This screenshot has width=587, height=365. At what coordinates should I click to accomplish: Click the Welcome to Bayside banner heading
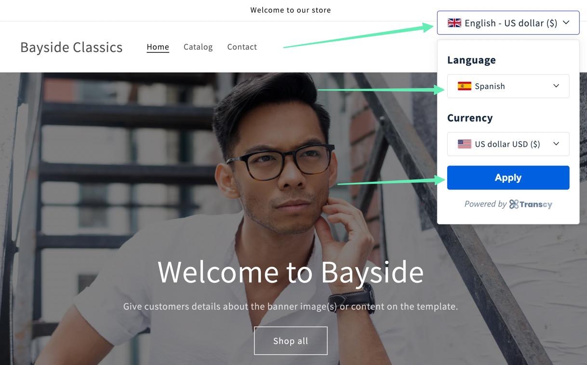click(x=291, y=272)
